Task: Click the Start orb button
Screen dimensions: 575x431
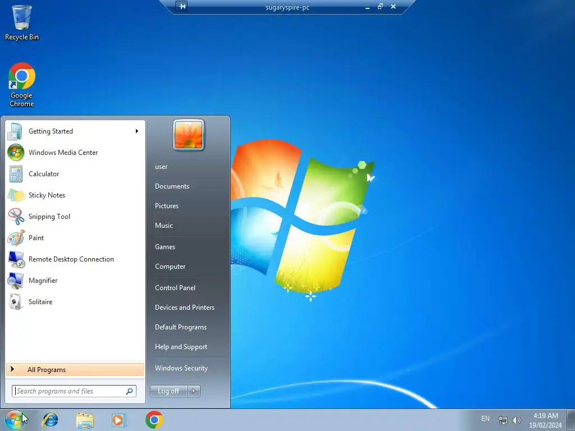Action: coord(14,420)
